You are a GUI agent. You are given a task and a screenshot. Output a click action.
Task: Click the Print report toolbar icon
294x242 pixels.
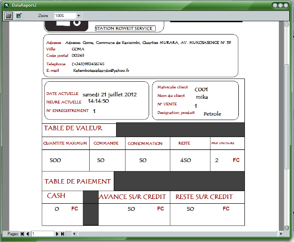coord(8,16)
